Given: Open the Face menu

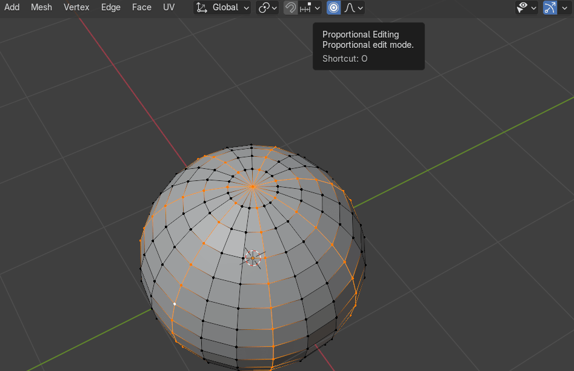Looking at the screenshot, I should coord(142,7).
